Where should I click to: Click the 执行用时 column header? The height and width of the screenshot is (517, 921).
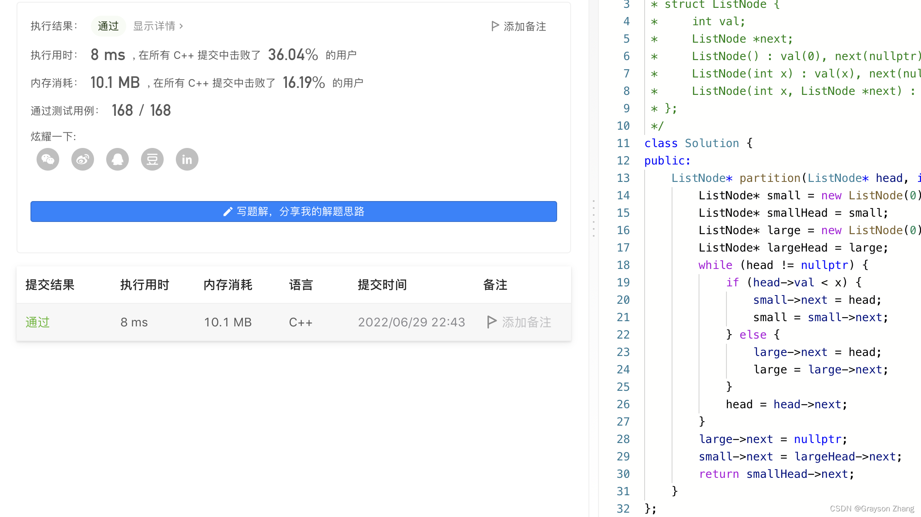point(145,285)
